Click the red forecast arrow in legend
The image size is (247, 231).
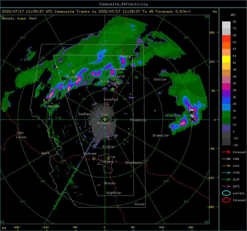click(x=226, y=152)
